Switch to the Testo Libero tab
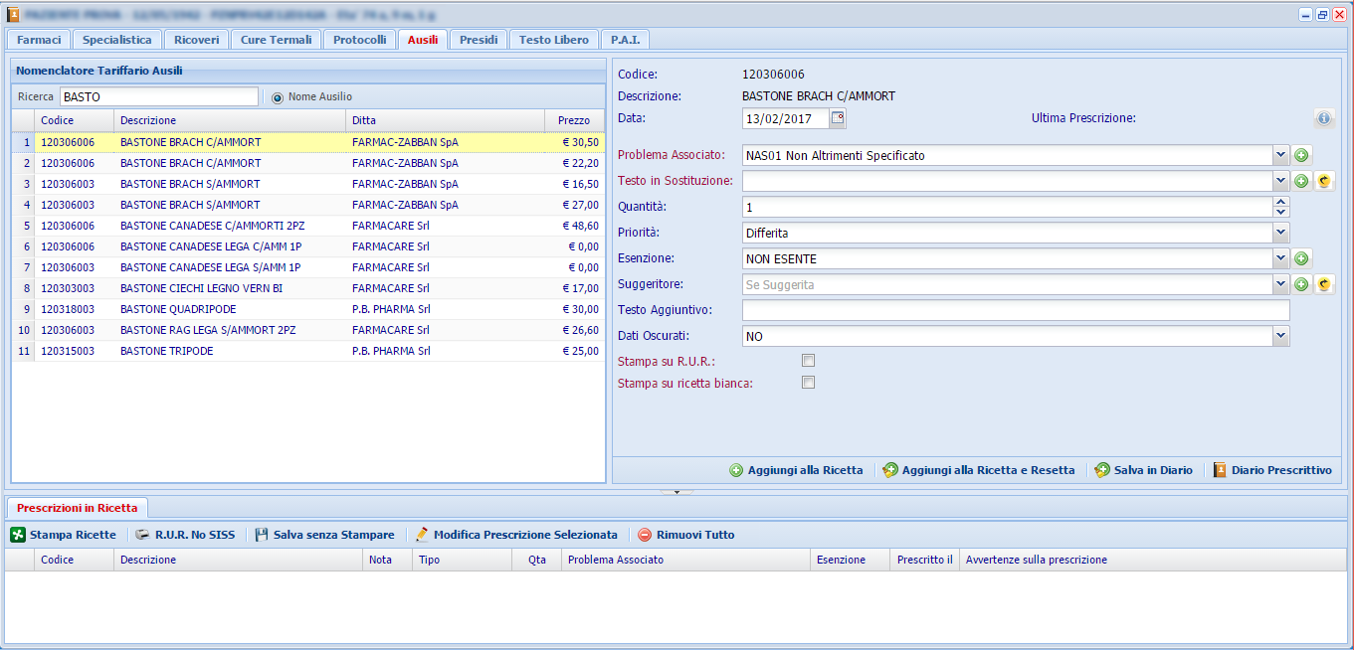1354x650 pixels. click(554, 40)
